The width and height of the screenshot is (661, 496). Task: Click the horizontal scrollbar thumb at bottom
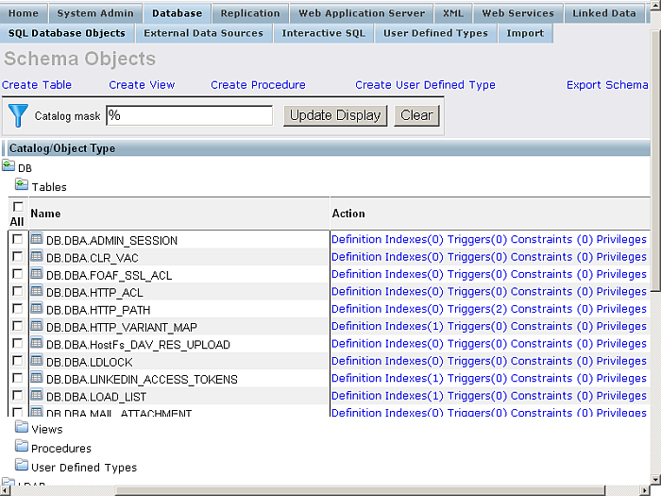click(361, 491)
